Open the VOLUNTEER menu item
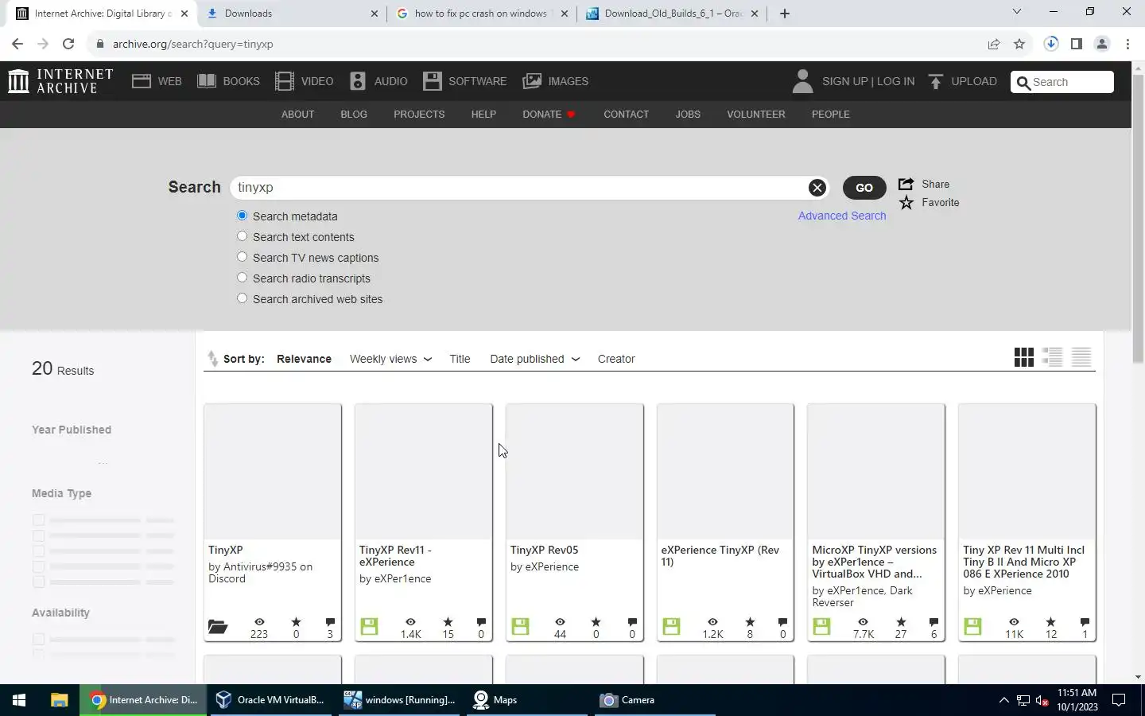 pos(756,115)
